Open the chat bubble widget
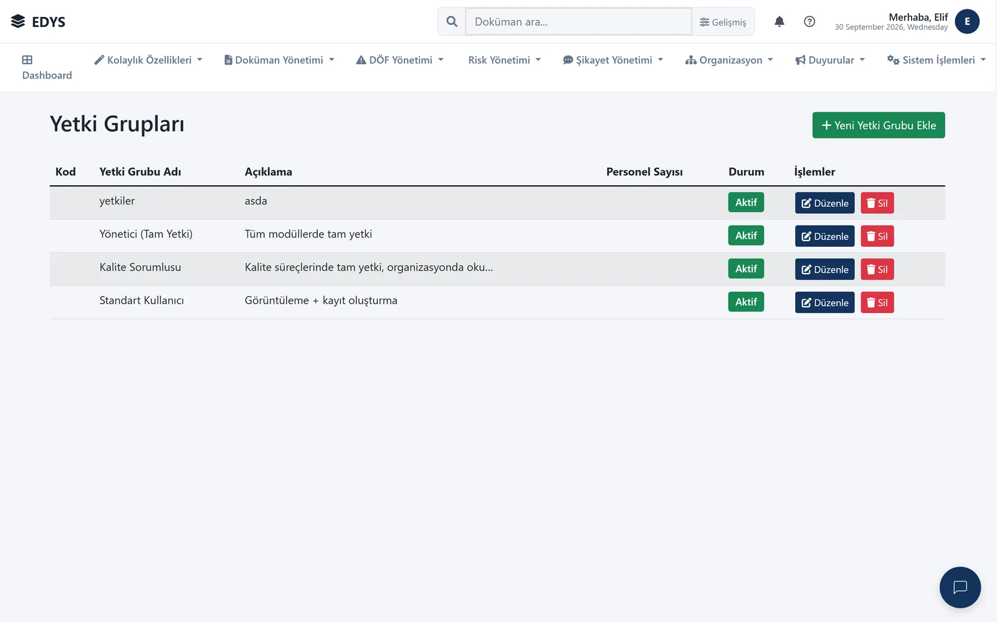Screen dimensions: 997x622 coord(960,587)
